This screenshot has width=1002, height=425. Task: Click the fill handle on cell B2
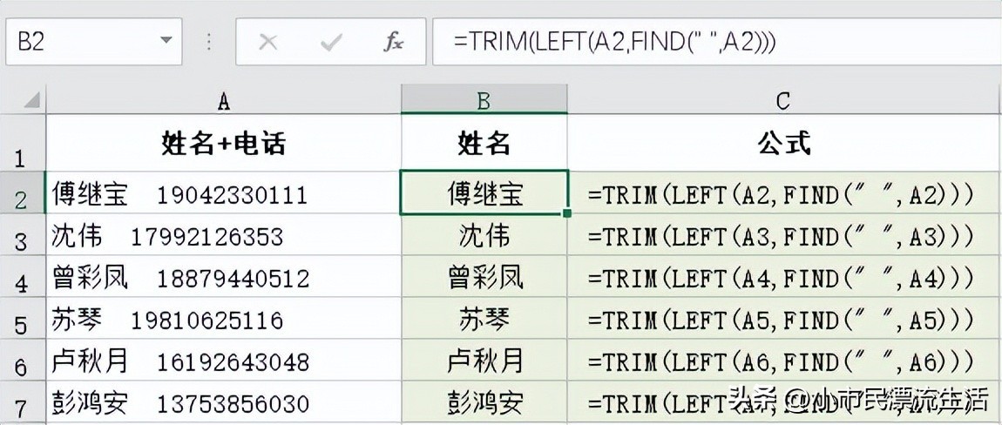[567, 212]
